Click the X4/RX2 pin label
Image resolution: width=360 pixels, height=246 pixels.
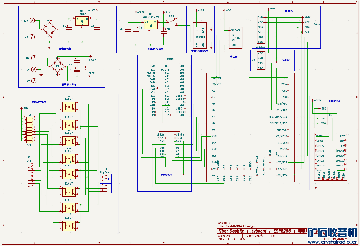282,156
